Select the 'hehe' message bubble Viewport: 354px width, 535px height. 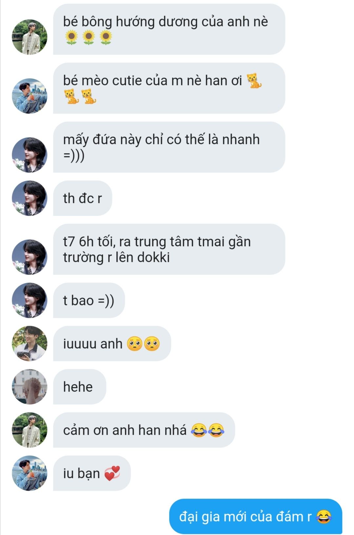click(x=80, y=387)
